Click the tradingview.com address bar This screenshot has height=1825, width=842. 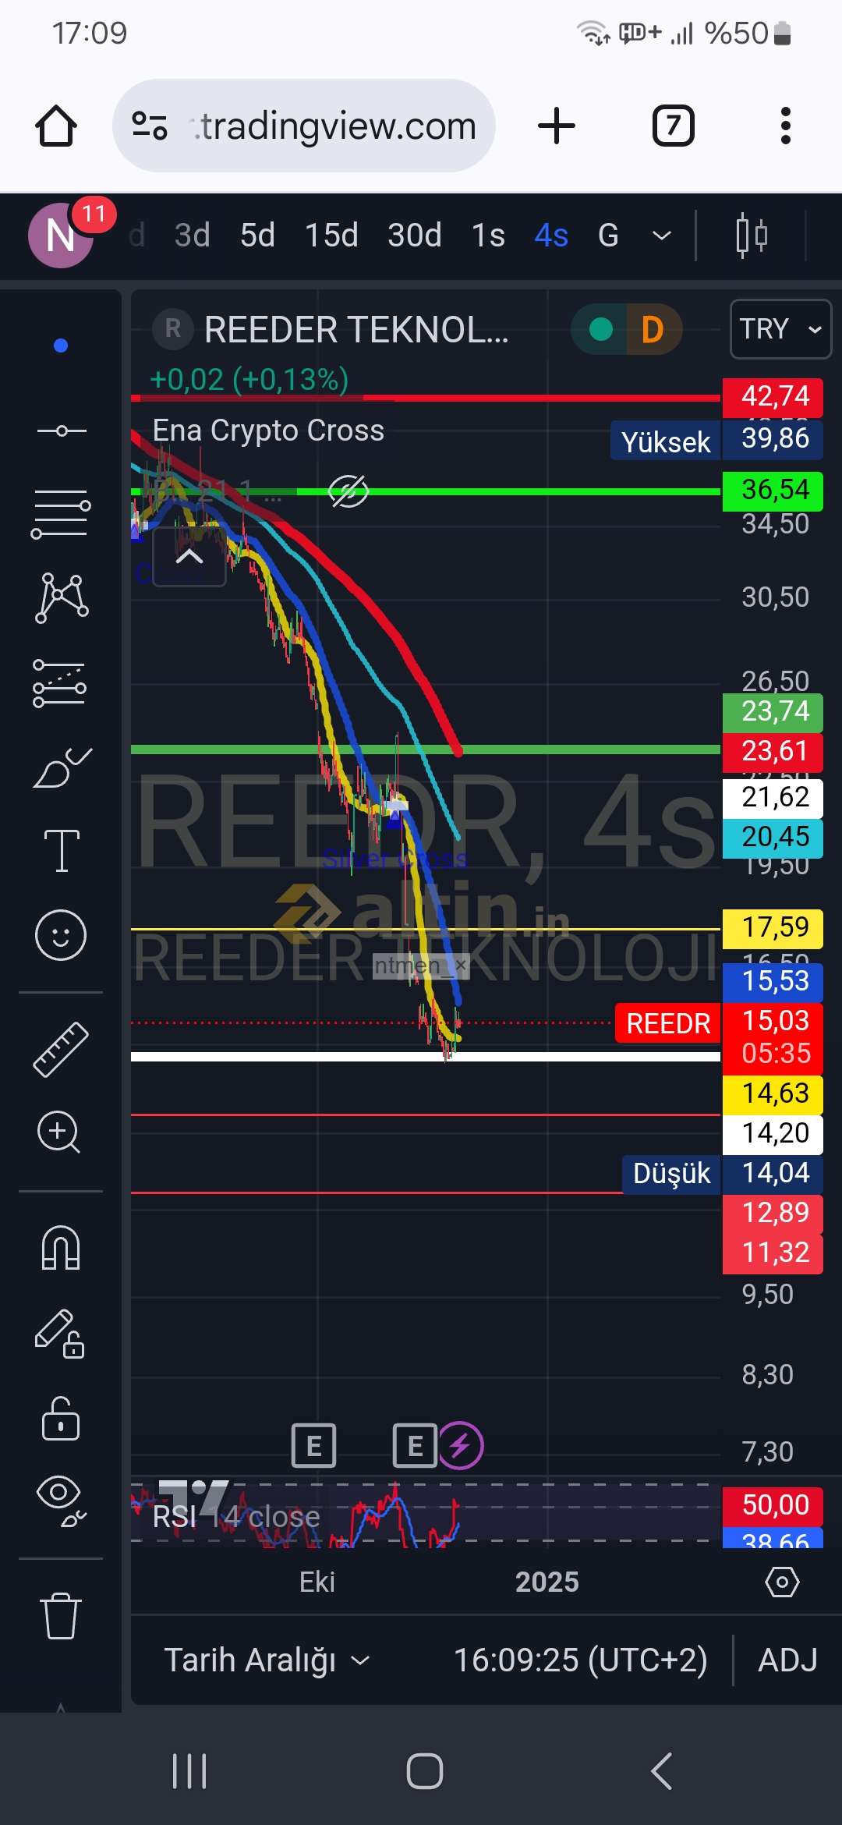[x=304, y=126]
